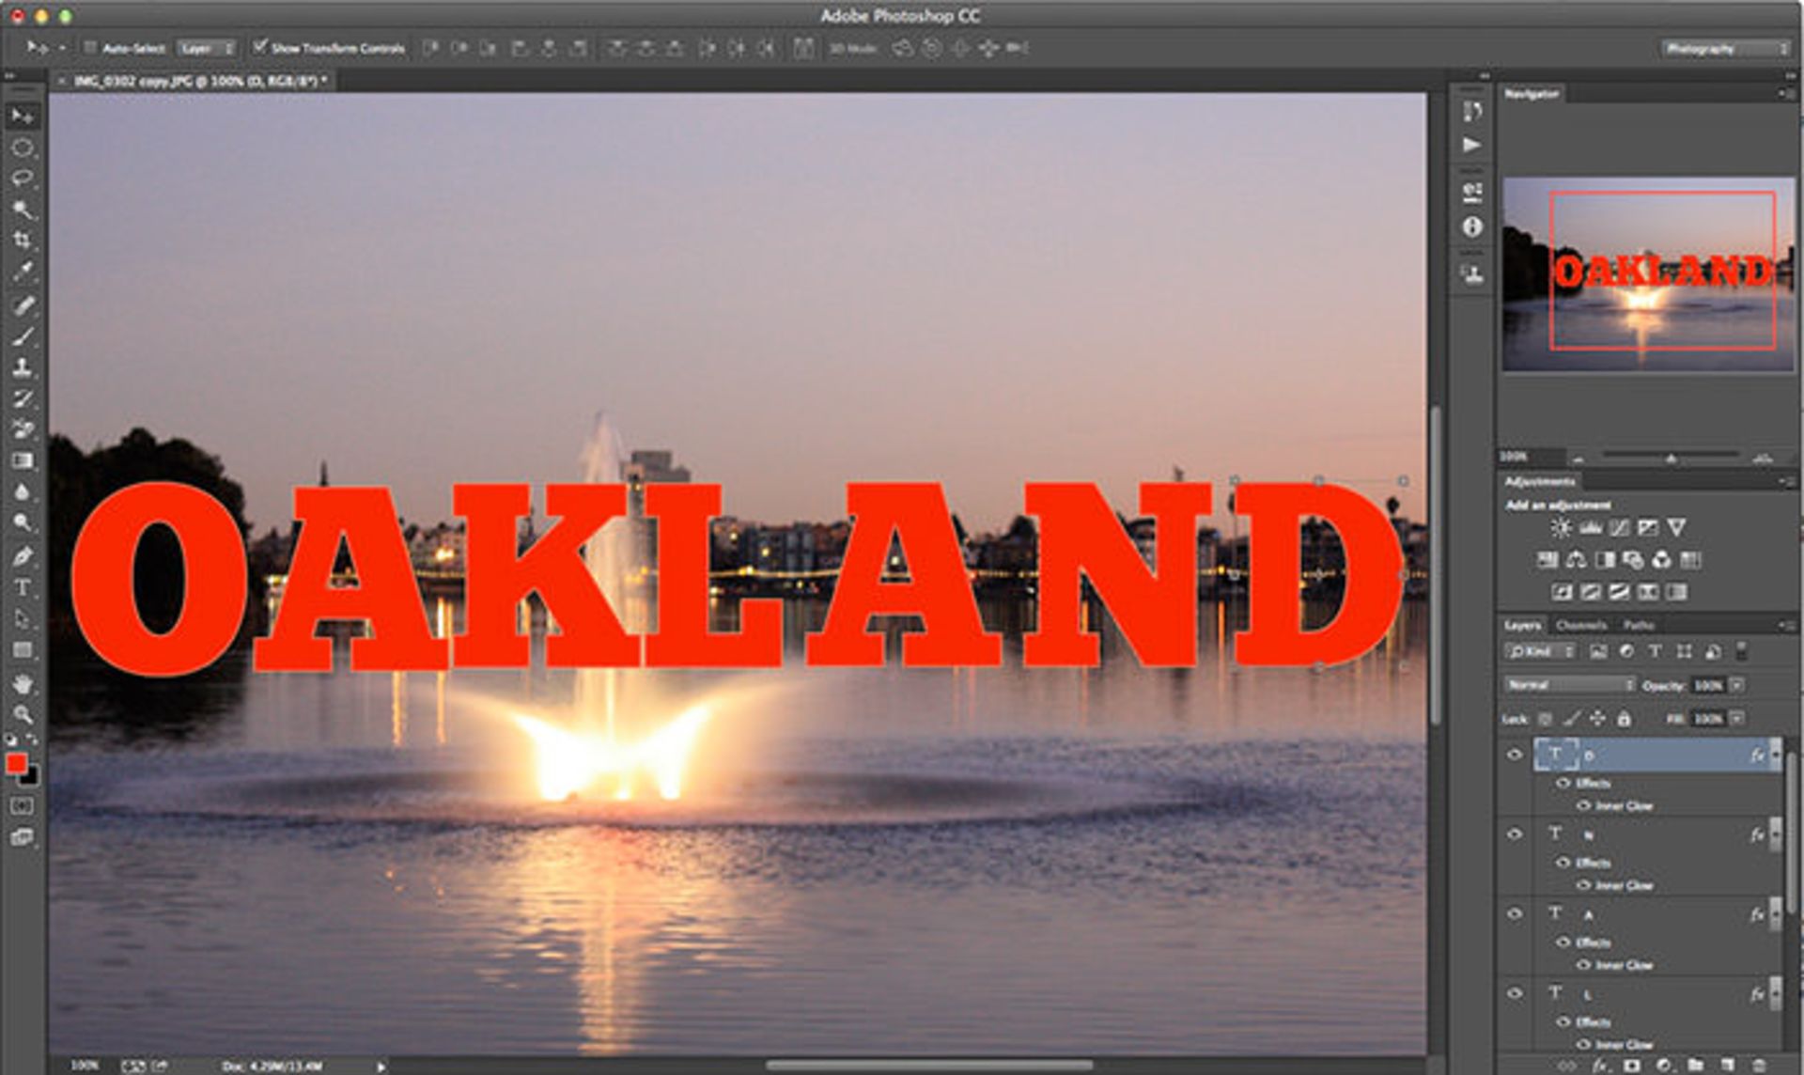Toggle the Auto-Select checkbox
This screenshot has width=1804, height=1075.
coord(91,47)
